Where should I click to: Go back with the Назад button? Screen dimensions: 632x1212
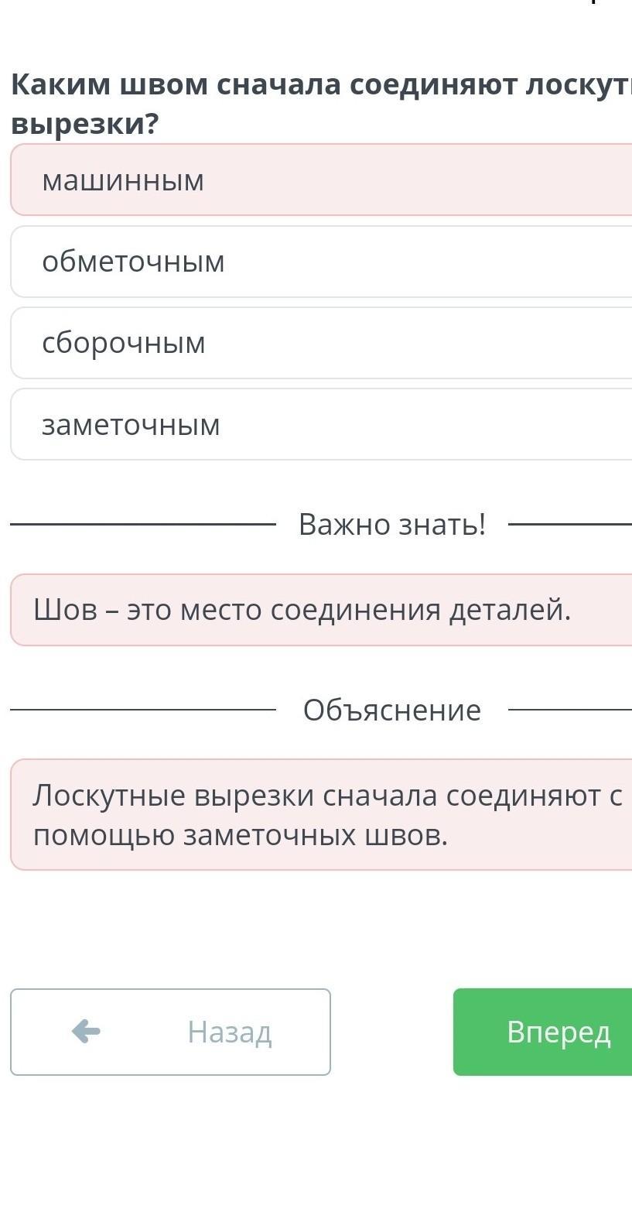170,1032
